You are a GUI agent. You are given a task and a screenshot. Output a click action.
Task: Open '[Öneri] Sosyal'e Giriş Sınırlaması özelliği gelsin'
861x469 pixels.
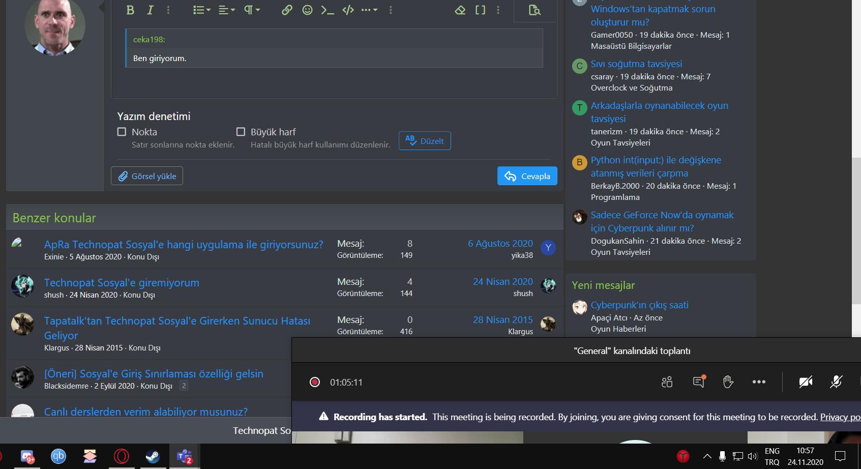point(154,374)
